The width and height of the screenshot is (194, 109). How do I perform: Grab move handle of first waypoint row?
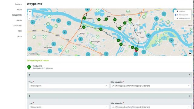tap(29, 75)
